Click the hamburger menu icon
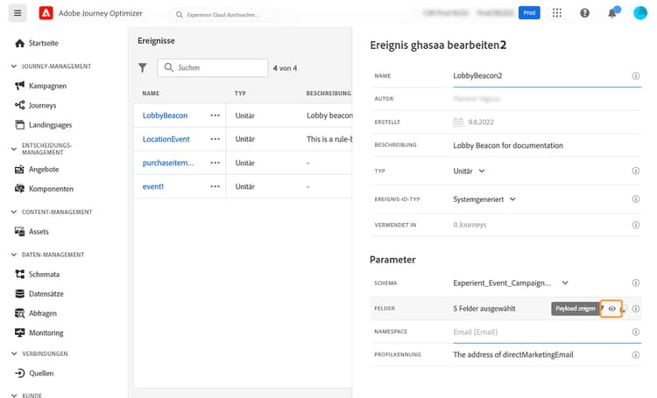Viewport: 657px width, 398px height. tap(18, 13)
